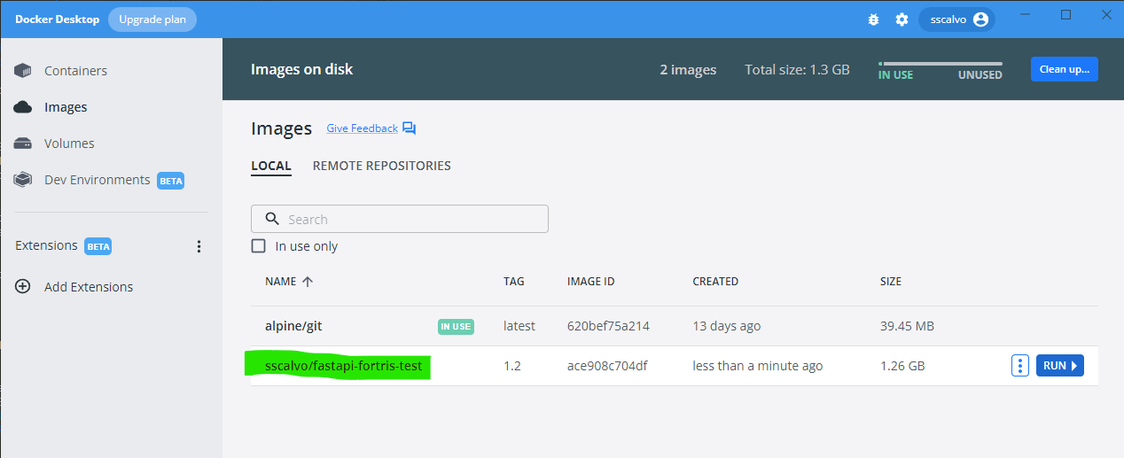Open the fastapi-fortris-test row options menu

click(1020, 366)
